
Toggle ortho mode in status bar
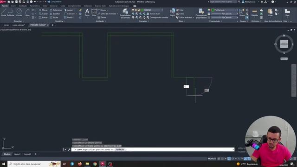point(229,159)
